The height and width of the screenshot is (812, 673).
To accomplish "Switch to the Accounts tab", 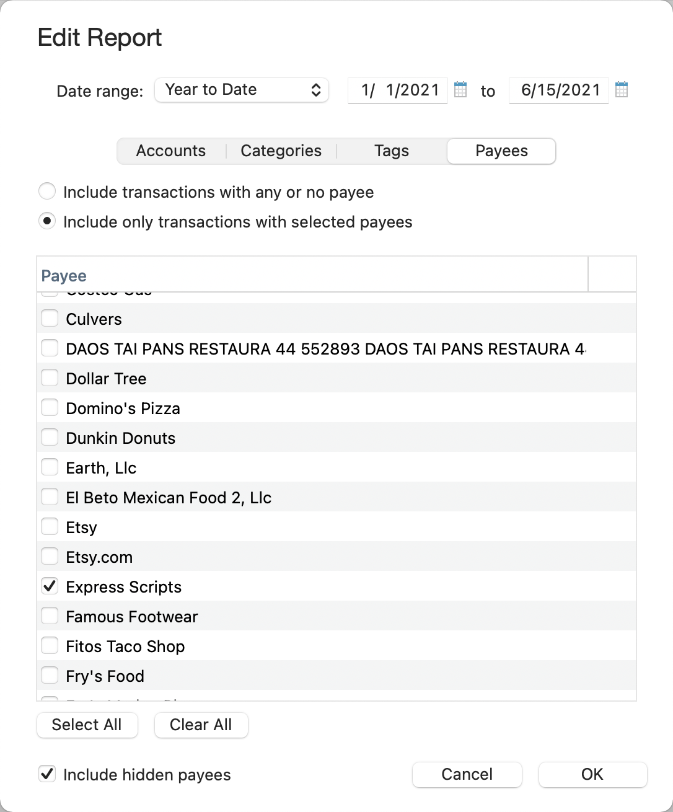I will [x=171, y=151].
